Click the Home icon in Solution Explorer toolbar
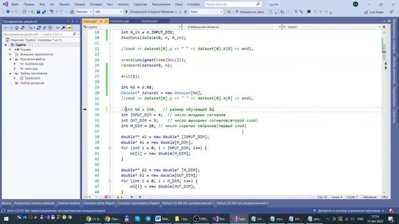 [x=17, y=28]
